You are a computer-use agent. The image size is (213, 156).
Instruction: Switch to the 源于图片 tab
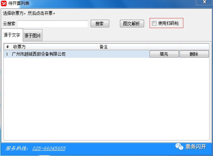(33, 35)
